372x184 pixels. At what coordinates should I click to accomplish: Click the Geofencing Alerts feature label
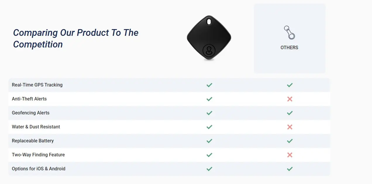coord(31,113)
